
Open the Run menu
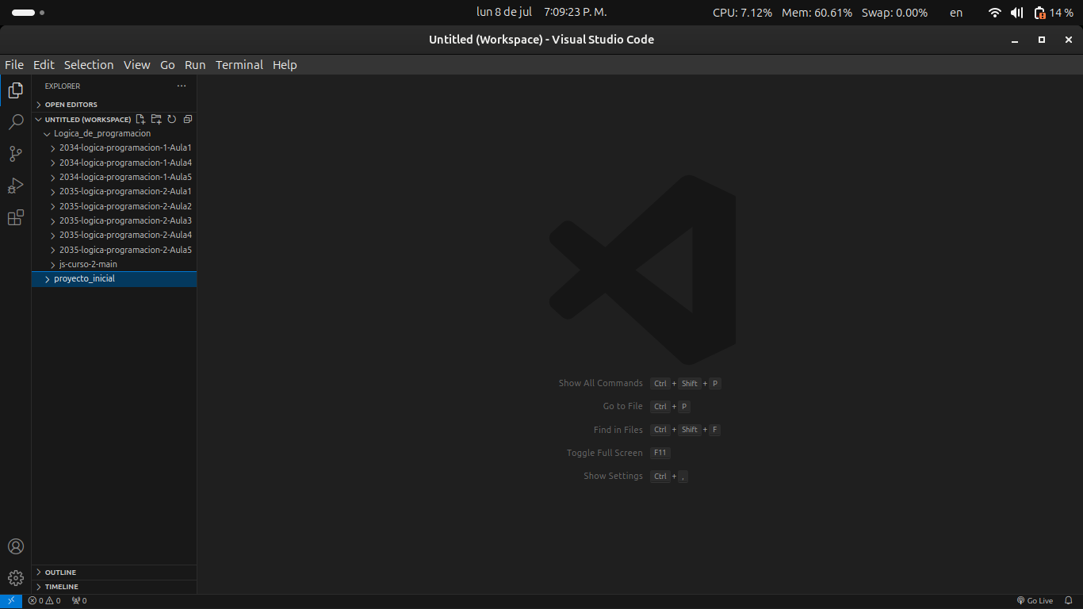(195, 65)
